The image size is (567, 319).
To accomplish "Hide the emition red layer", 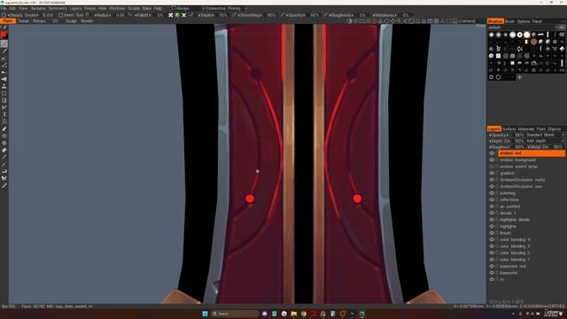I will (492, 153).
